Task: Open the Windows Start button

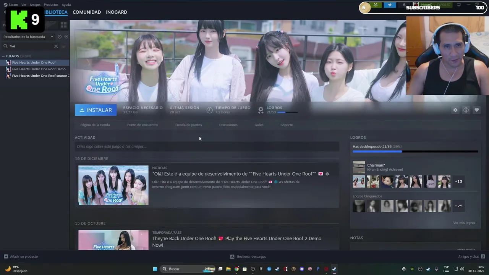Action: (155, 269)
